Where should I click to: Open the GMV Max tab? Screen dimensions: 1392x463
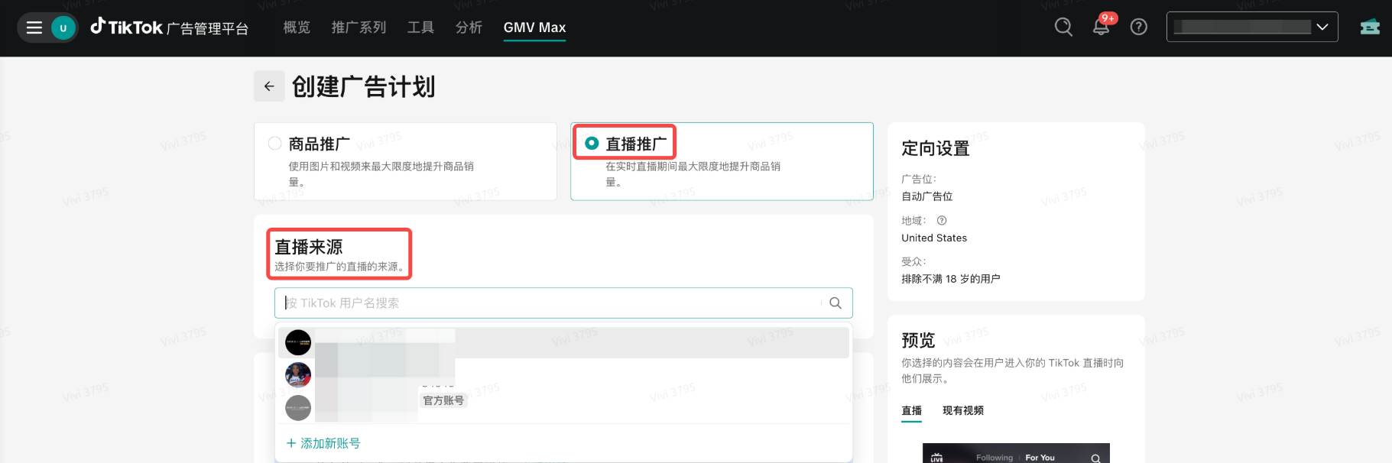pos(534,28)
